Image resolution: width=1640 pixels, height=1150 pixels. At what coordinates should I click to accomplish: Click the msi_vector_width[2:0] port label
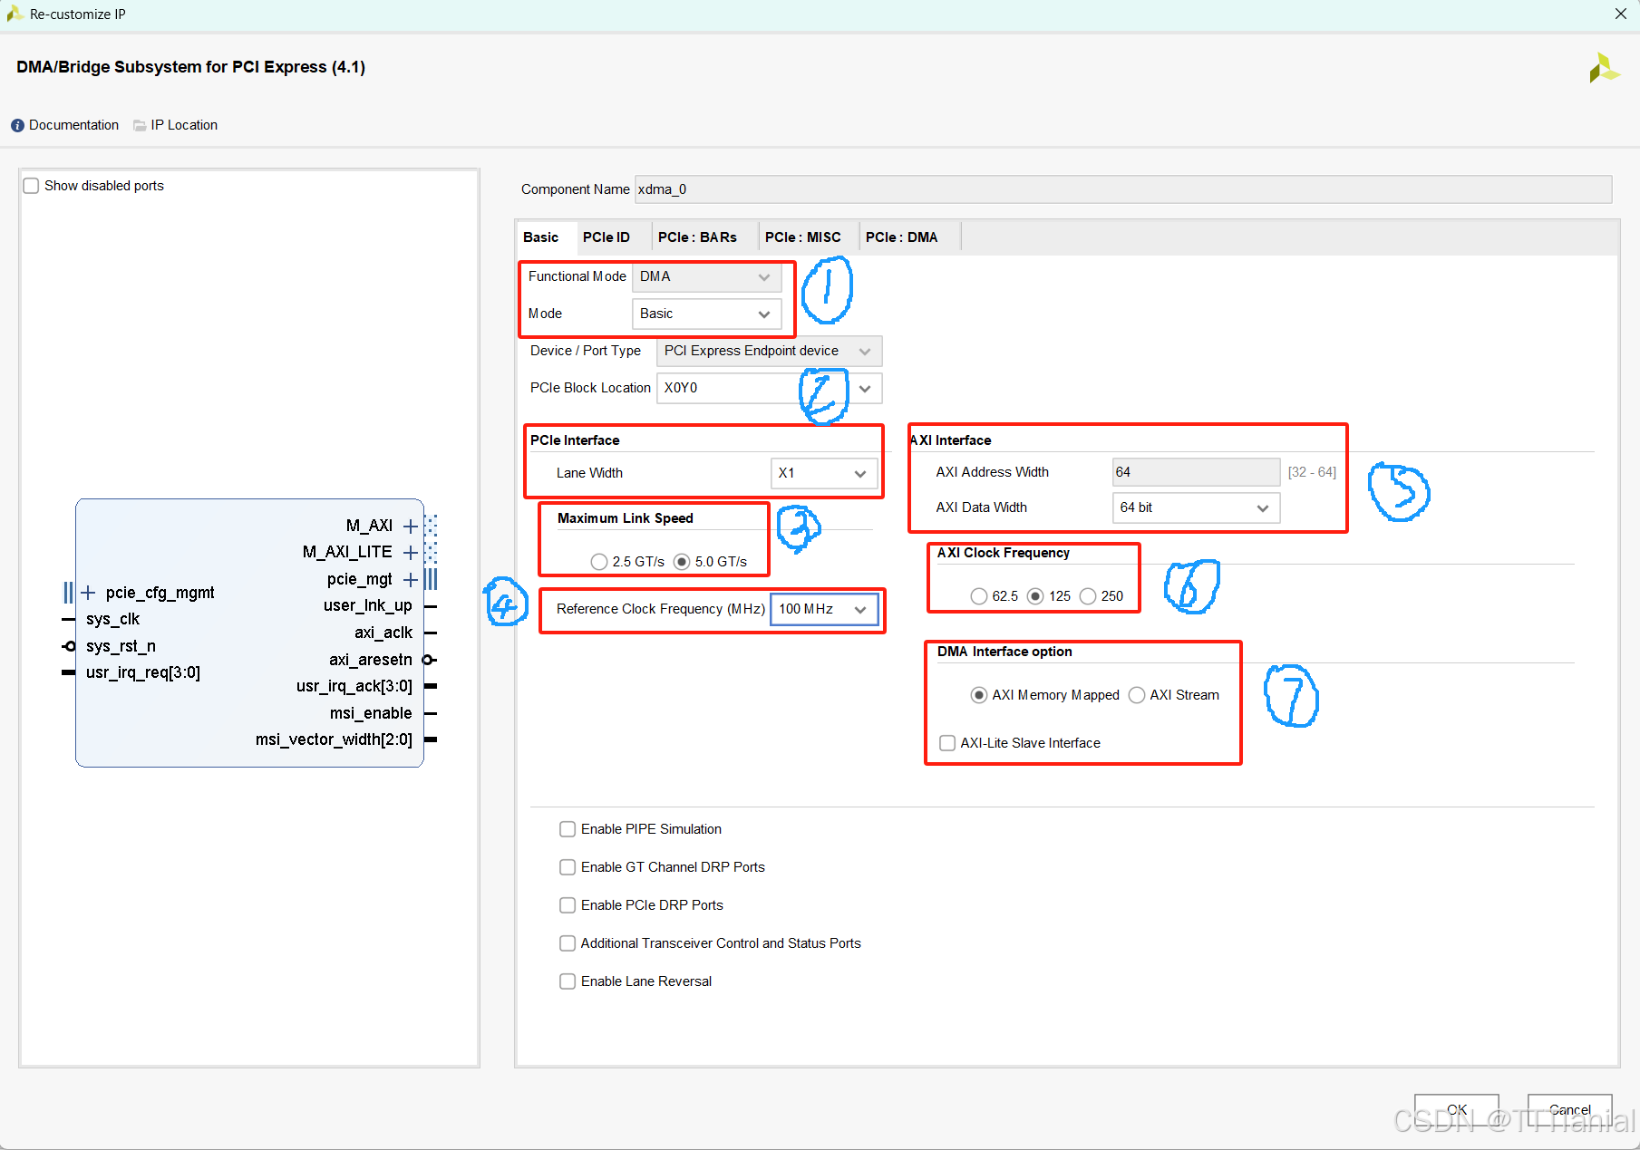[x=334, y=740]
